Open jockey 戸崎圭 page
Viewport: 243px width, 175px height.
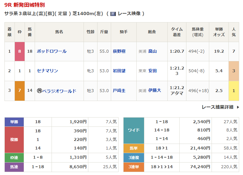tap(119, 91)
